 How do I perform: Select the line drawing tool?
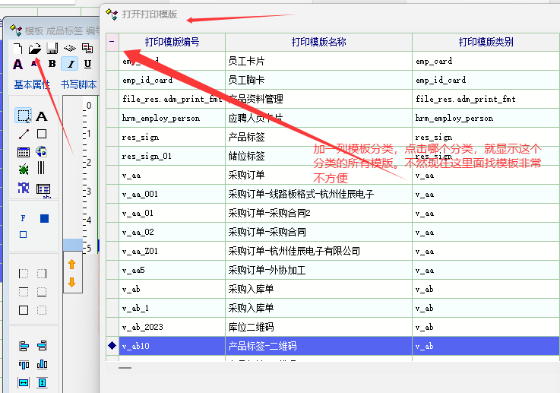24,134
